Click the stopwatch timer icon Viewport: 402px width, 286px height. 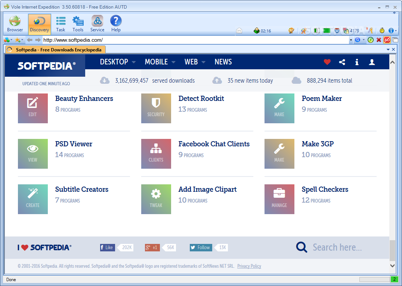click(382, 31)
